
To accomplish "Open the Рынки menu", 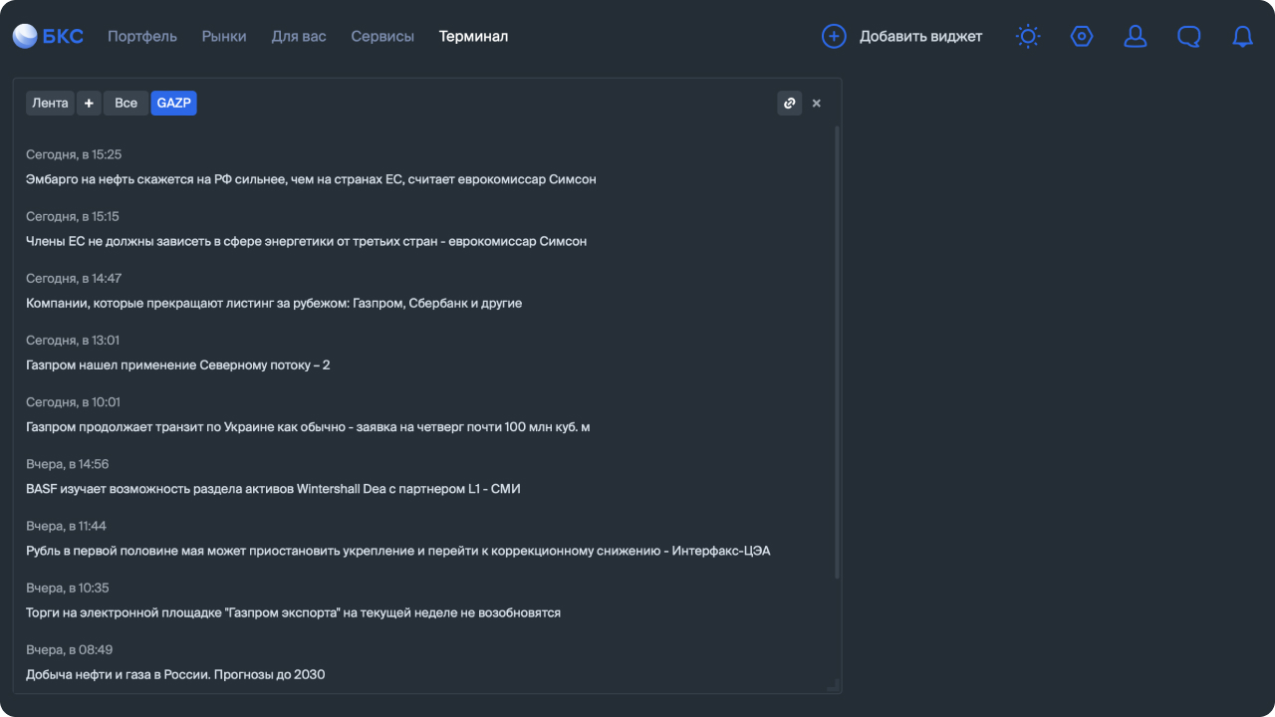I will tap(224, 37).
